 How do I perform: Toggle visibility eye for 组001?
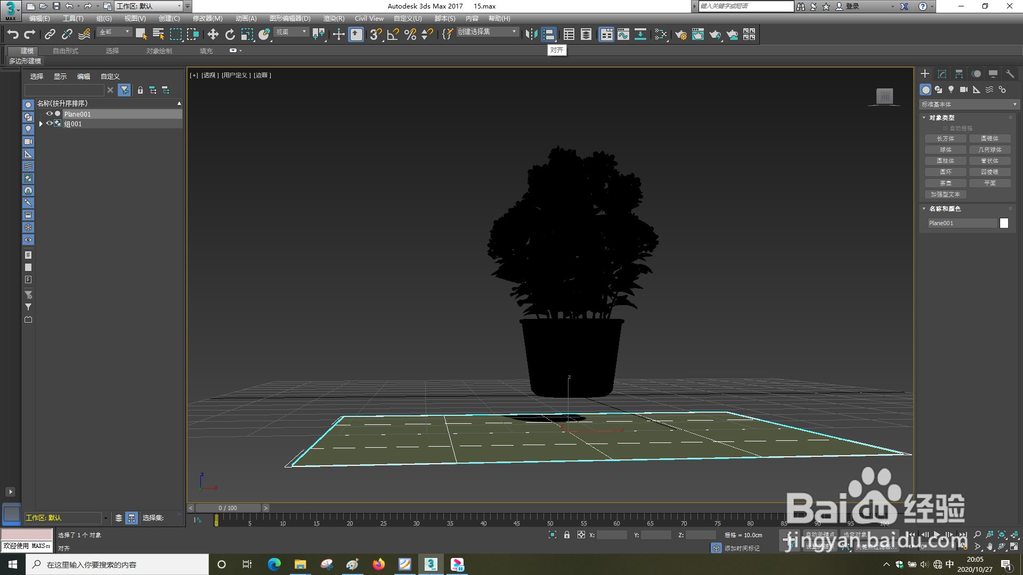click(50, 124)
